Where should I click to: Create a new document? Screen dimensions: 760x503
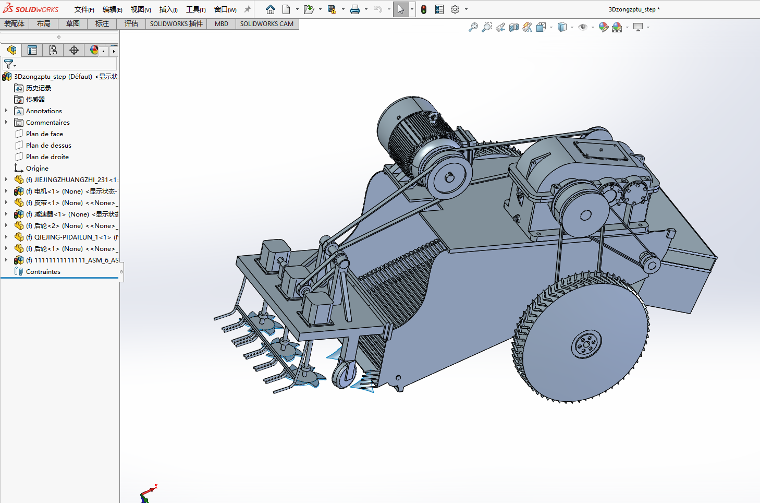point(286,9)
